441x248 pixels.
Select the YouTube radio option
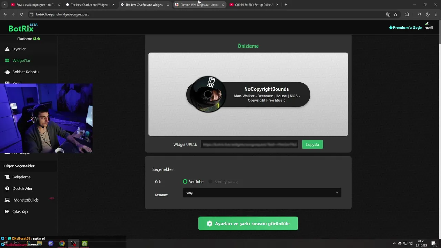pyautogui.click(x=185, y=182)
